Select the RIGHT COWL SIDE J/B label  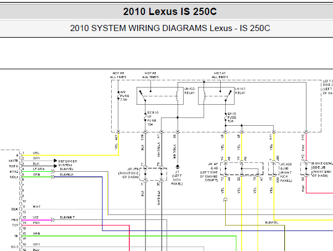tap(322, 170)
